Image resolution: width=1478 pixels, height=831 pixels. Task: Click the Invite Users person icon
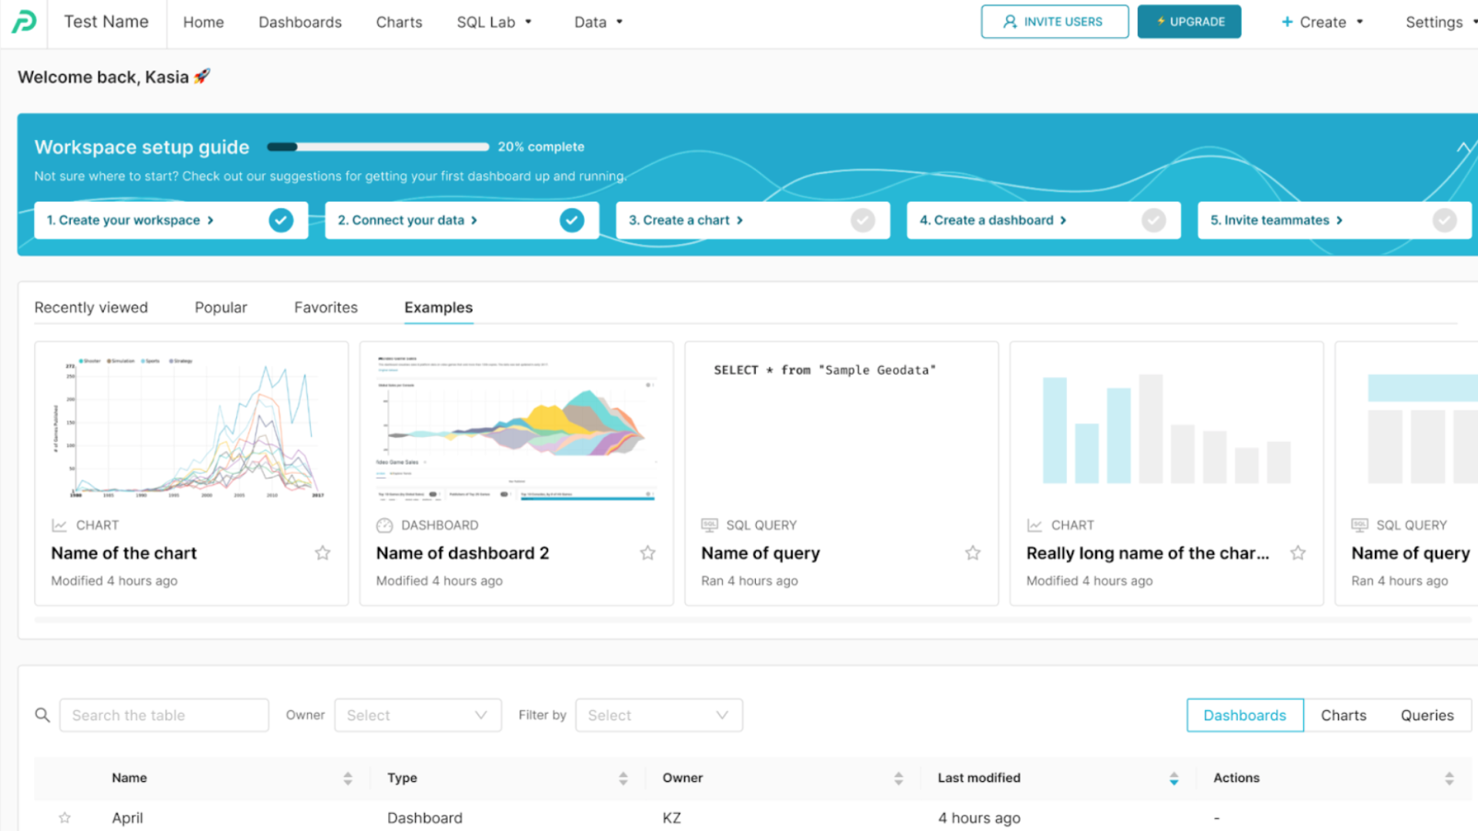point(1009,22)
